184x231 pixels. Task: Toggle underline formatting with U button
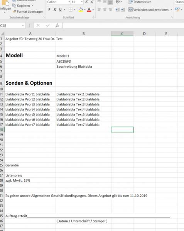pos(60,10)
